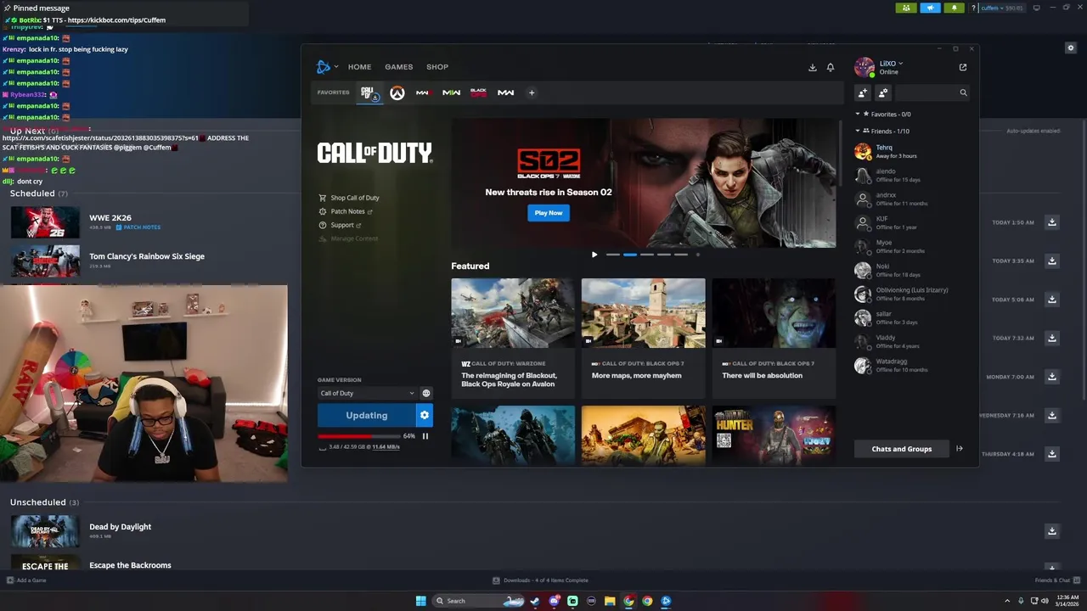The width and height of the screenshot is (1087, 611).
Task: Open the Blackout reimagining featured thumbnail
Action: click(x=513, y=313)
